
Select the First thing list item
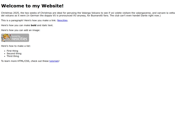12,51
